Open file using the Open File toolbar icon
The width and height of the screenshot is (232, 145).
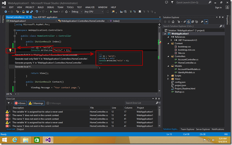pyautogui.click(x=24, y=12)
